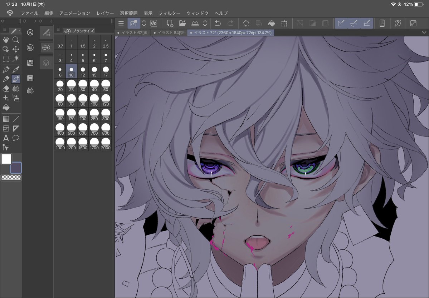Switch to the イラスト62 canvas tab
Screen dimensions: 429x298
pyautogui.click(x=133, y=33)
